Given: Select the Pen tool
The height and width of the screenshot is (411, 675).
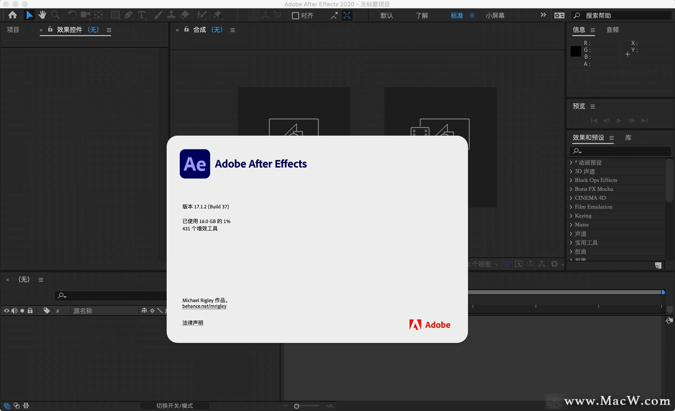Looking at the screenshot, I should coord(128,15).
